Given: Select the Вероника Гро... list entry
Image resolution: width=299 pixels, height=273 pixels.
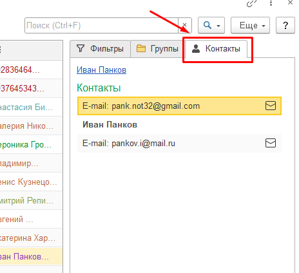Looking at the screenshot, I should tap(31, 145).
